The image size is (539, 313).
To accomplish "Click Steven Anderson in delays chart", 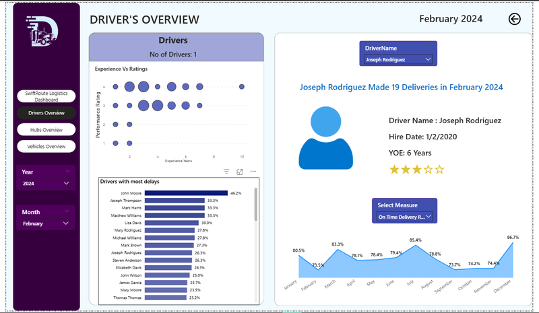I will 127,260.
